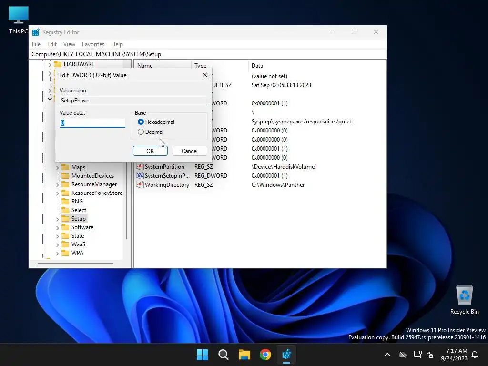Screen dimensions: 488x366
Task: Open the View menu
Action: (x=69, y=44)
